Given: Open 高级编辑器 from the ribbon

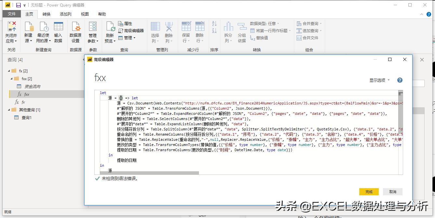Looking at the screenshot, I should (131, 30).
